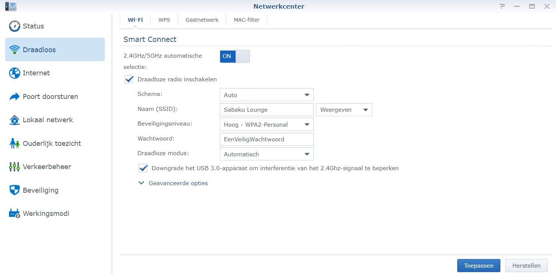
Task: Click the Verkeerbeheer sliders icon
Action: tap(14, 167)
